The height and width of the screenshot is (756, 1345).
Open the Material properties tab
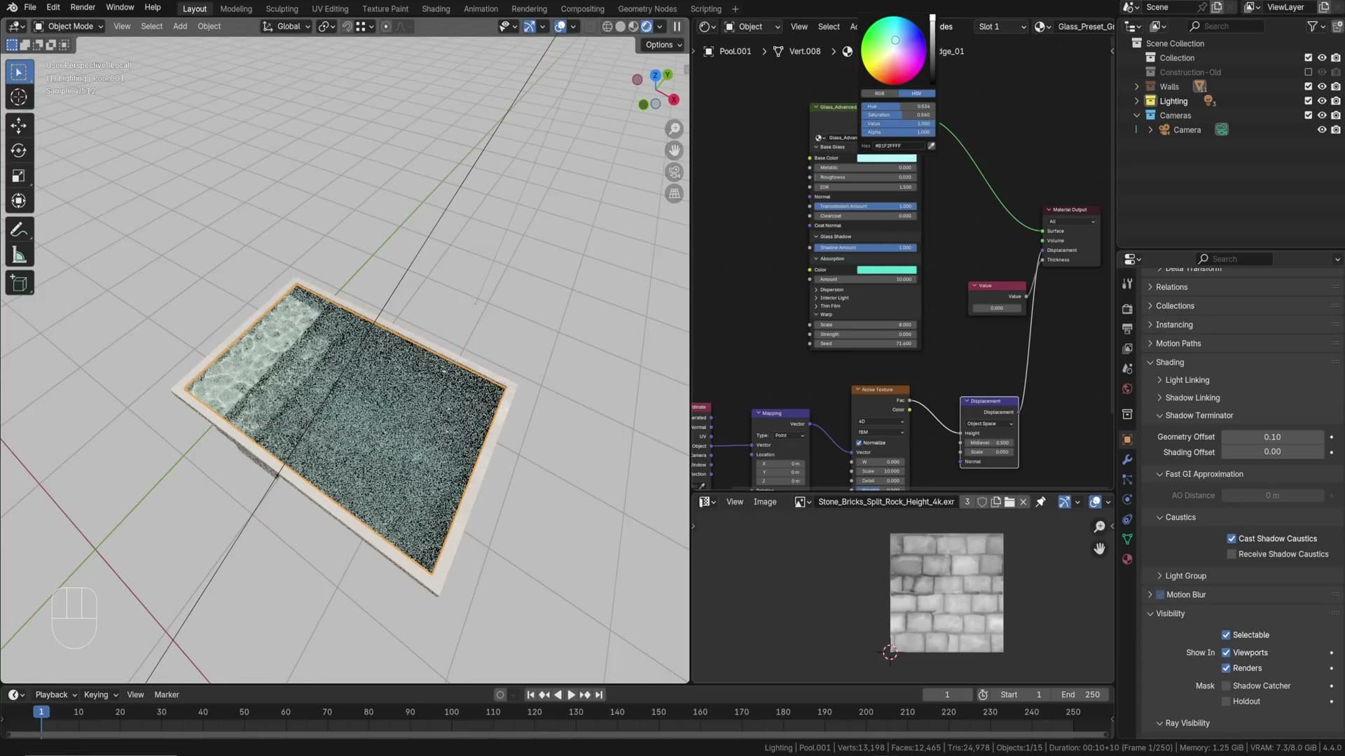pos(1127,559)
